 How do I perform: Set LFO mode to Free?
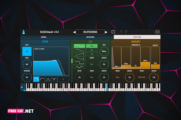click(92, 46)
